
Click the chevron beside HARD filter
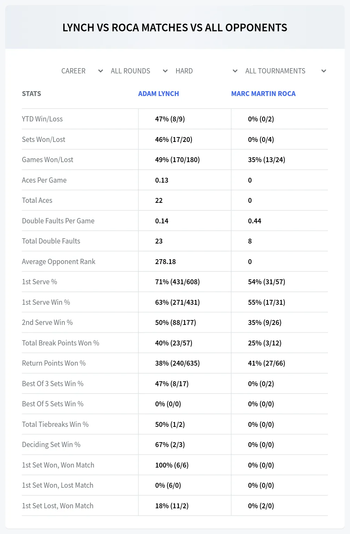235,71
